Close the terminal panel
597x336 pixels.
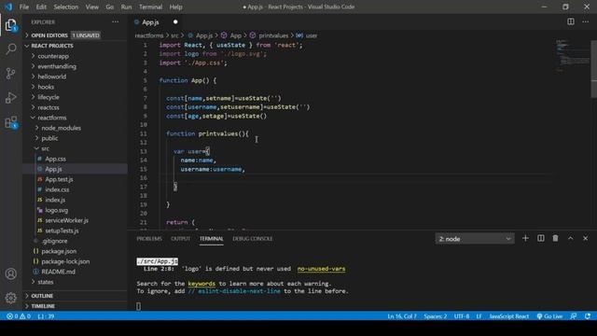click(x=585, y=239)
